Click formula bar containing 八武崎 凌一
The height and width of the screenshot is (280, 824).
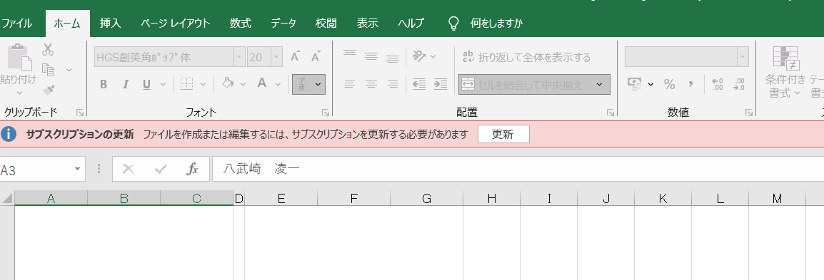click(x=518, y=169)
